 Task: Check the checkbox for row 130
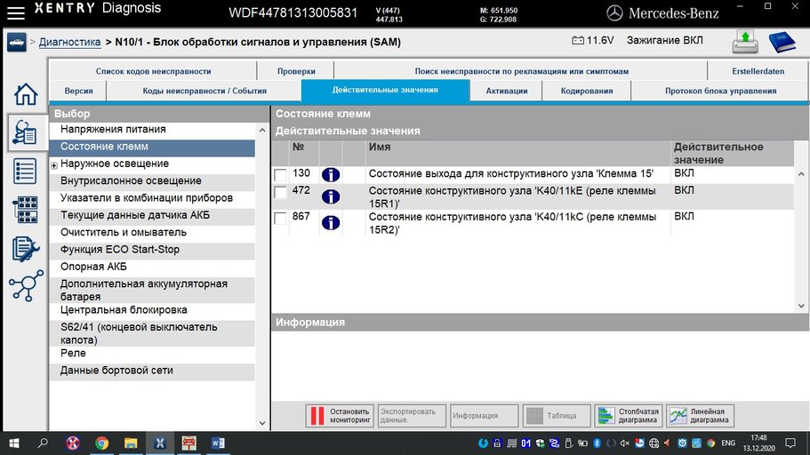[280, 175]
